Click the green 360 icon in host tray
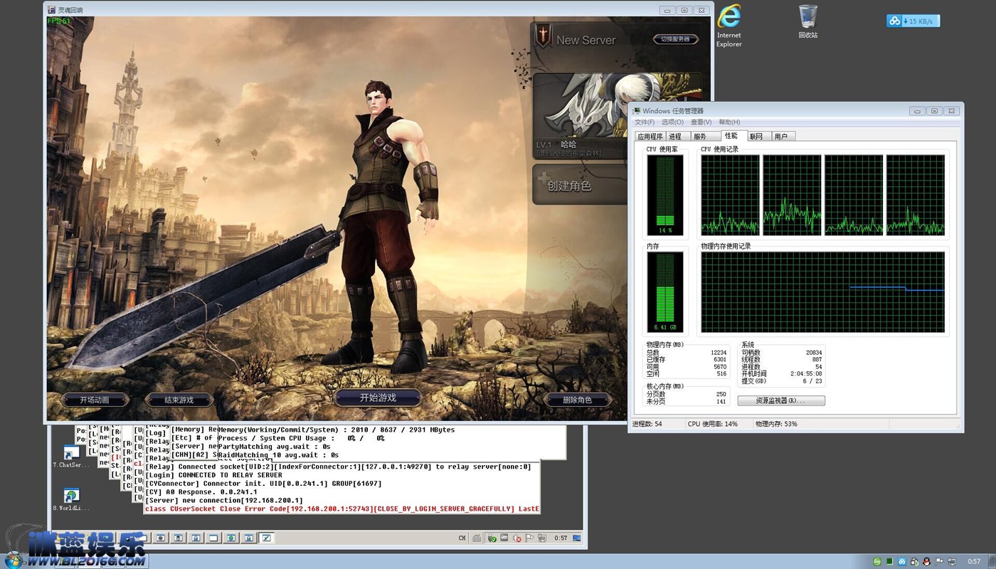The height and width of the screenshot is (569, 996). (877, 561)
